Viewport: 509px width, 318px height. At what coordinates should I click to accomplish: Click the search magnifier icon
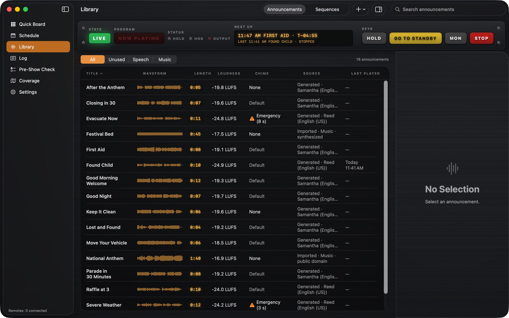pos(397,10)
